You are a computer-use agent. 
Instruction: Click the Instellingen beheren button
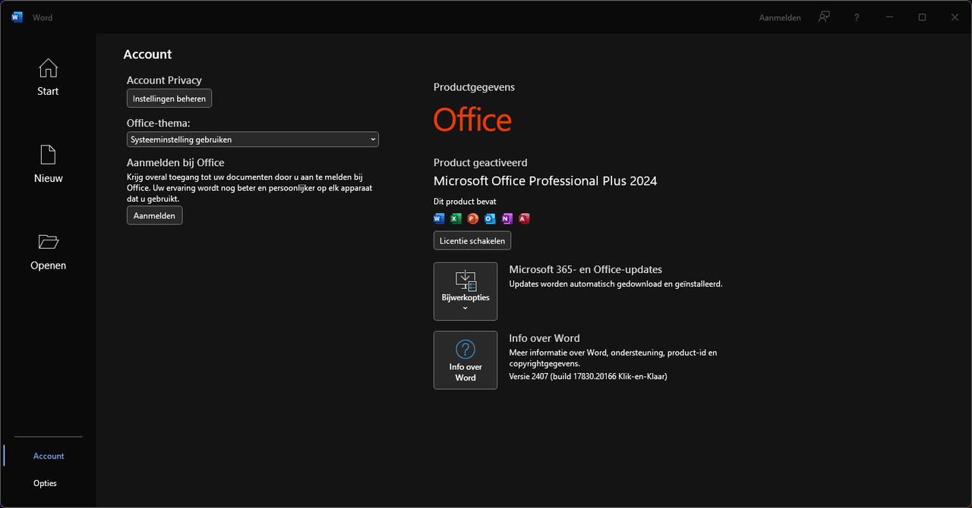[x=169, y=99]
